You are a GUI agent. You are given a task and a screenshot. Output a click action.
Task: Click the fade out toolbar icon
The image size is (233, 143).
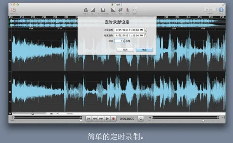[113, 10]
